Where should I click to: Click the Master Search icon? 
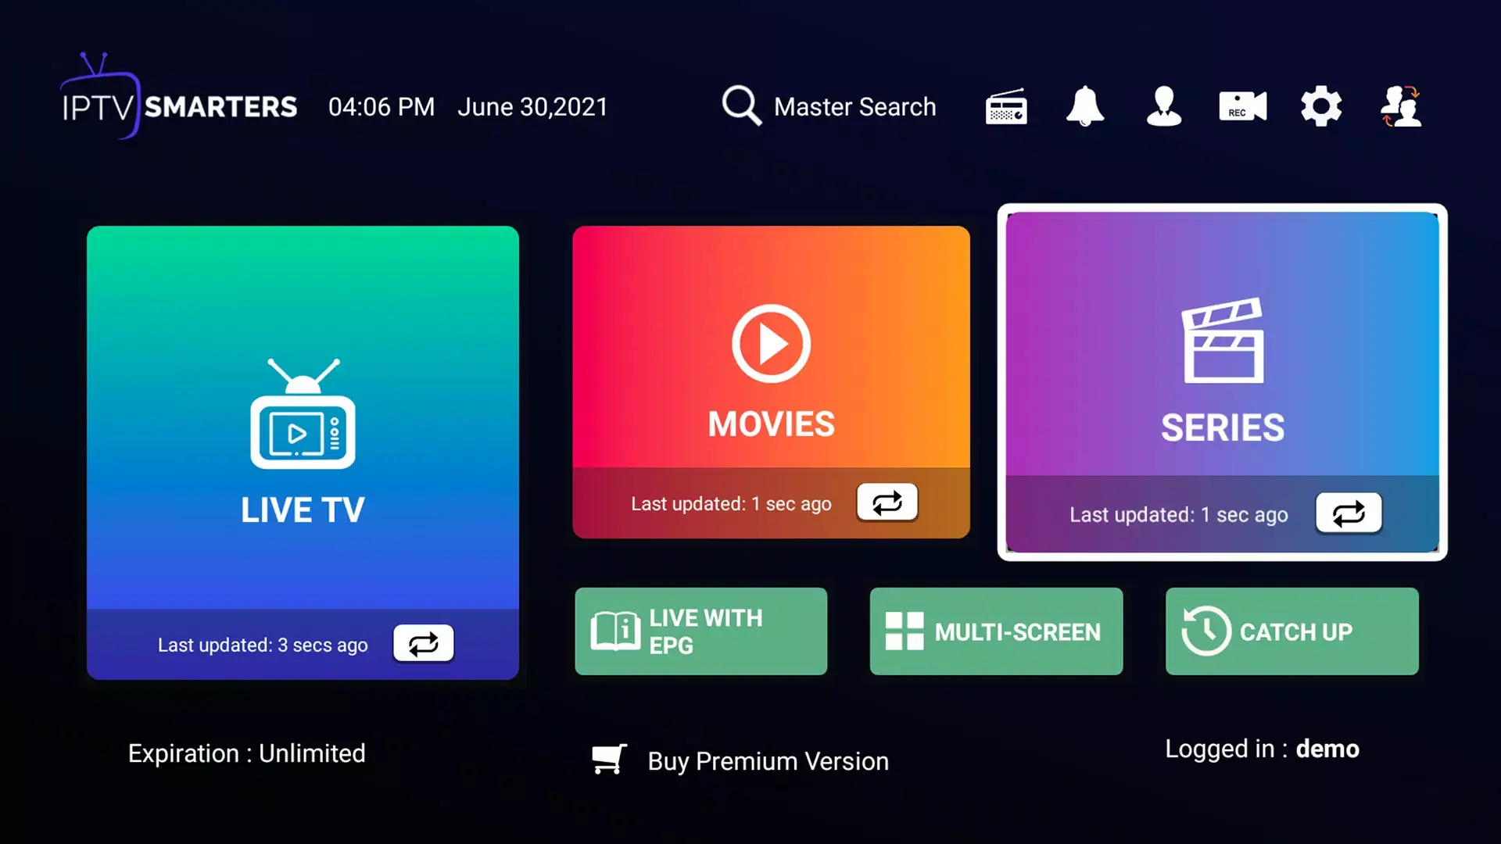pos(740,106)
